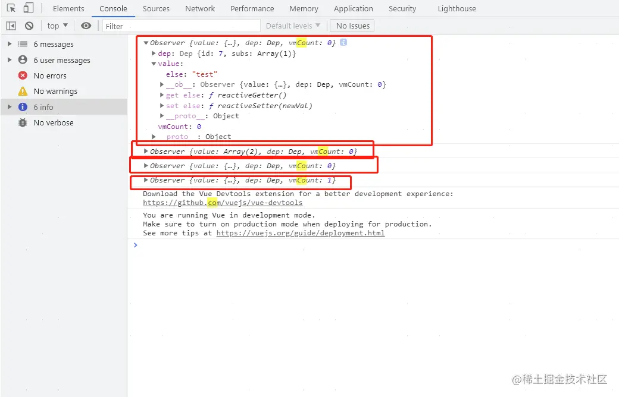Click the yellow warning triangle icon
619x397 pixels.
click(x=23, y=91)
